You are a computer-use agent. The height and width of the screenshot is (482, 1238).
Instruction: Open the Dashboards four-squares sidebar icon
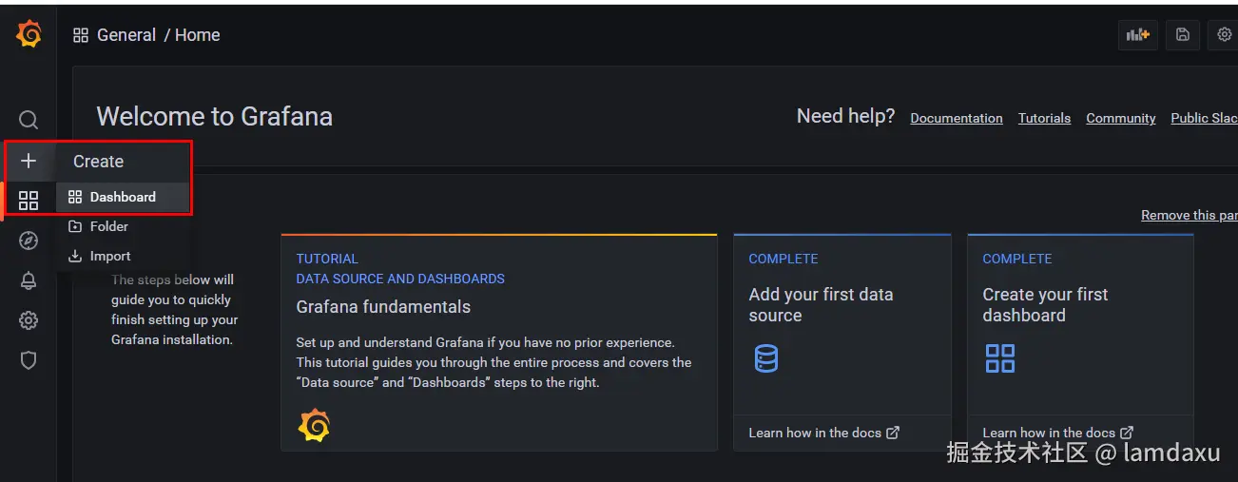tap(29, 201)
